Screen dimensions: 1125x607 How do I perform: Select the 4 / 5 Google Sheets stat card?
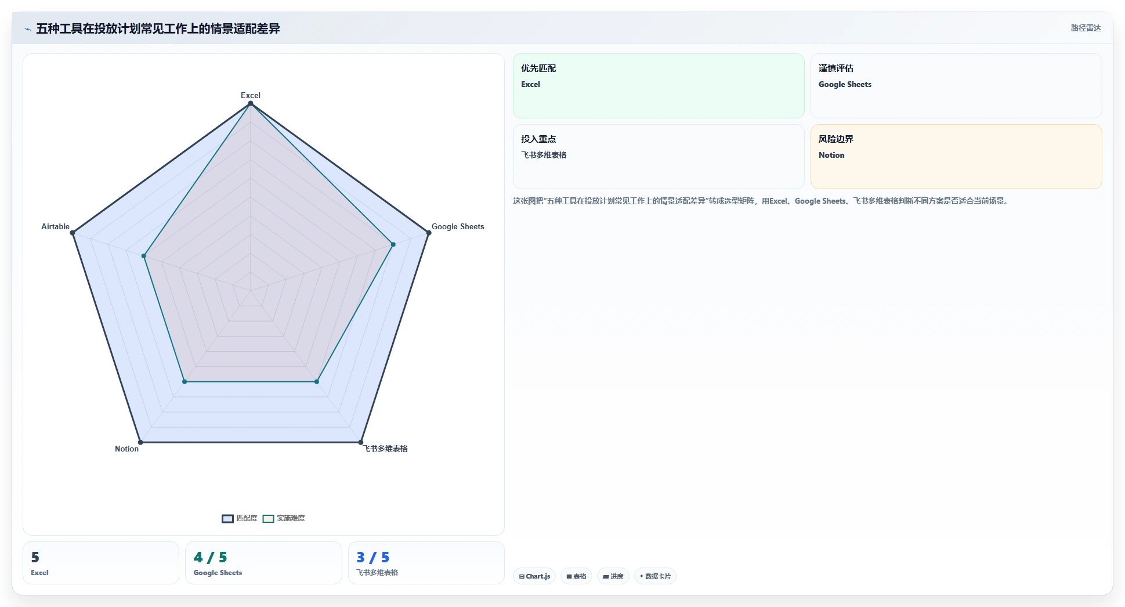[x=263, y=563]
